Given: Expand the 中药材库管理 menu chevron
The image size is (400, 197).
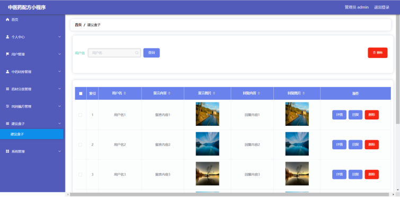Looking at the screenshot, I should click(60, 72).
